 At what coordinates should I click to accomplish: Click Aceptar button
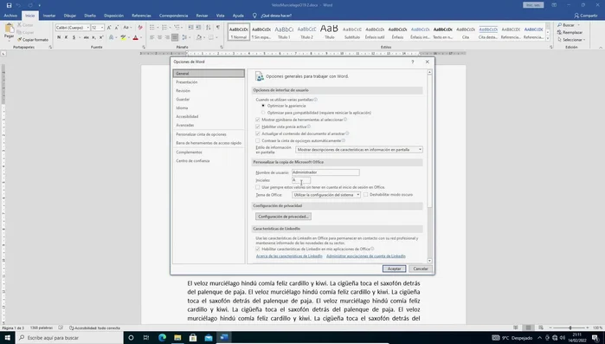coord(394,269)
